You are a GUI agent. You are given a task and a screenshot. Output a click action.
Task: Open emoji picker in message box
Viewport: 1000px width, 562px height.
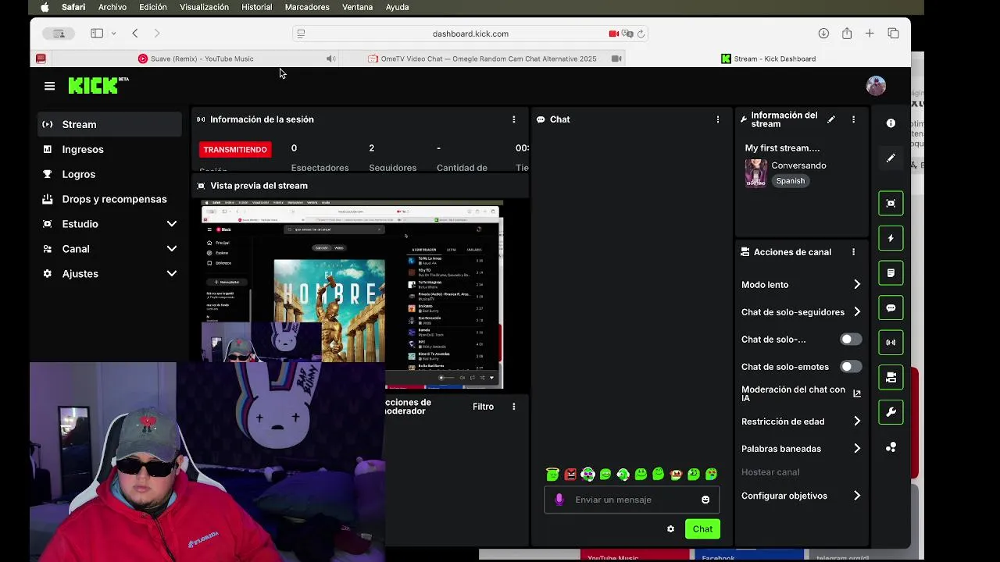coord(705,500)
